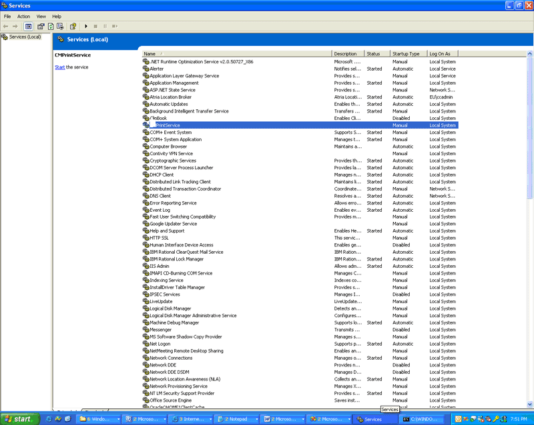
Task: Select the IPSEC Services row
Action: tap(300, 294)
